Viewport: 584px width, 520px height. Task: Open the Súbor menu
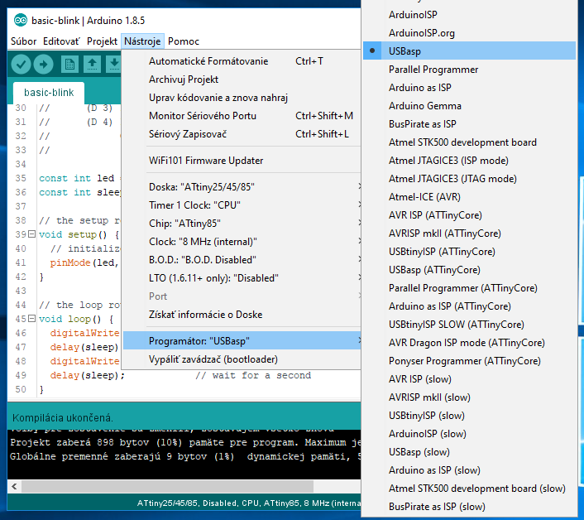click(23, 41)
